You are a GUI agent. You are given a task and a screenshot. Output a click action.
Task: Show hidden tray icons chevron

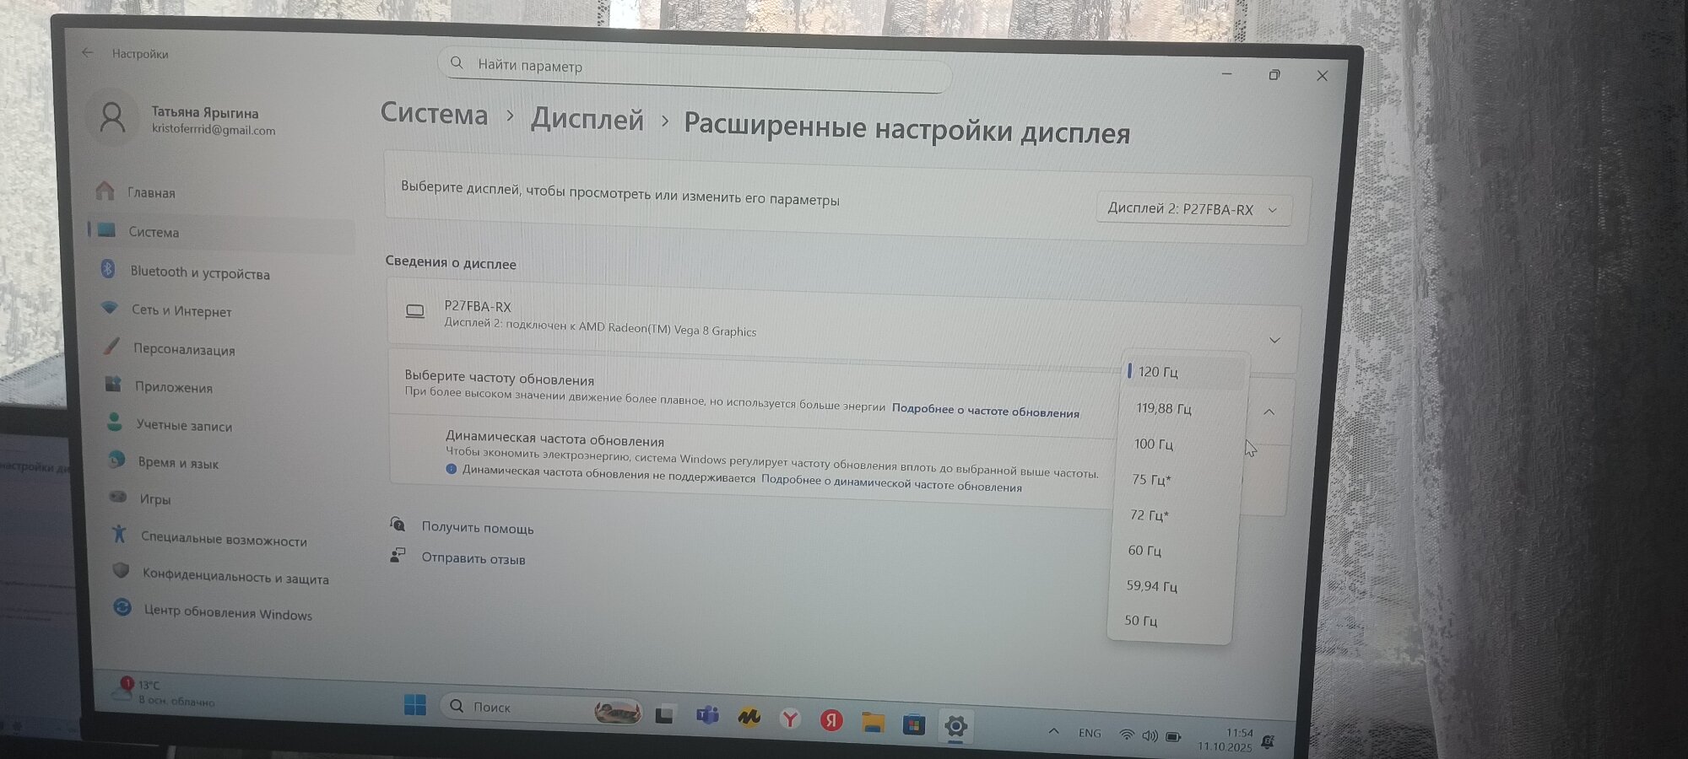pyautogui.click(x=1053, y=731)
